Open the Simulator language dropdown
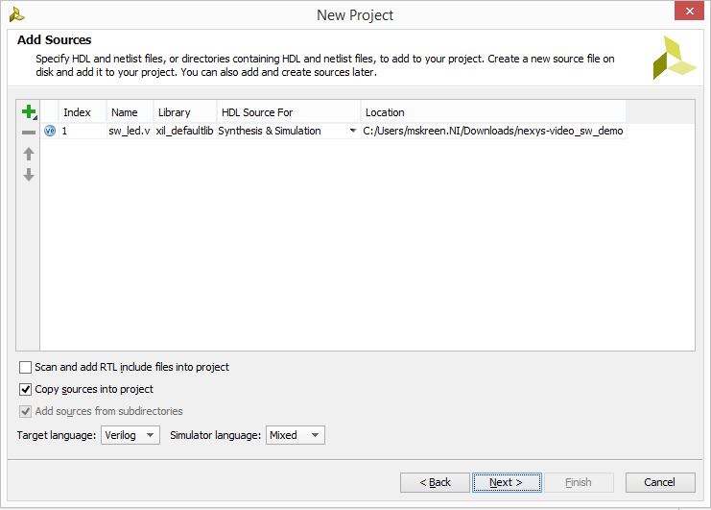 click(296, 435)
